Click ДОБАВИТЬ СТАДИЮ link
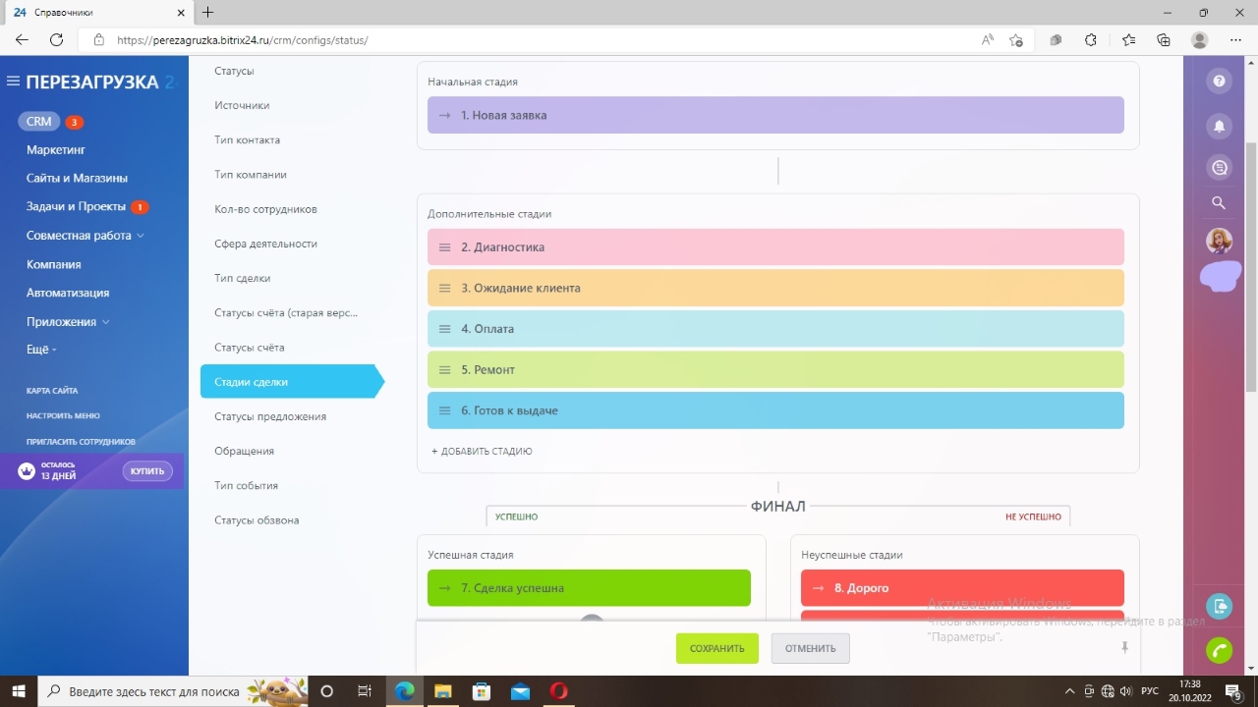 click(x=482, y=452)
